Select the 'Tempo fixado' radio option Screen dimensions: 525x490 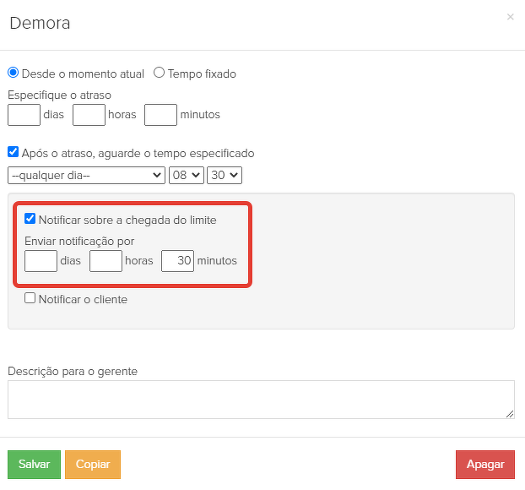pyautogui.click(x=159, y=73)
